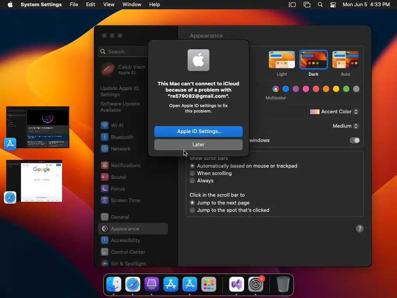Toggle wallpaper tinting in windows switch
The image size is (397, 298).
click(x=354, y=140)
